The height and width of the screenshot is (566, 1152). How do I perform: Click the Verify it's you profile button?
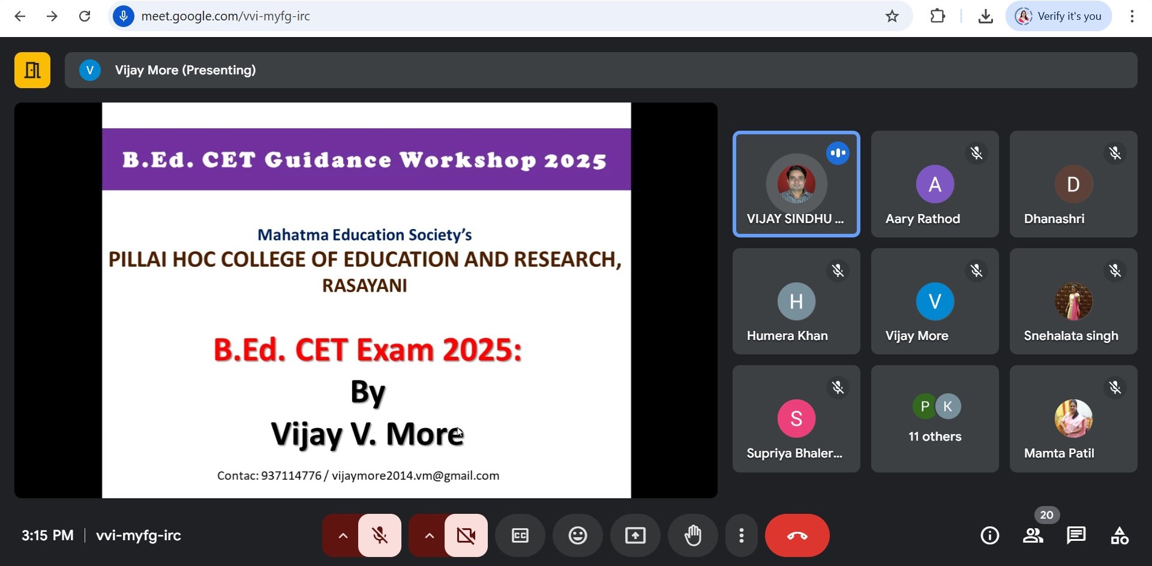tap(1058, 16)
